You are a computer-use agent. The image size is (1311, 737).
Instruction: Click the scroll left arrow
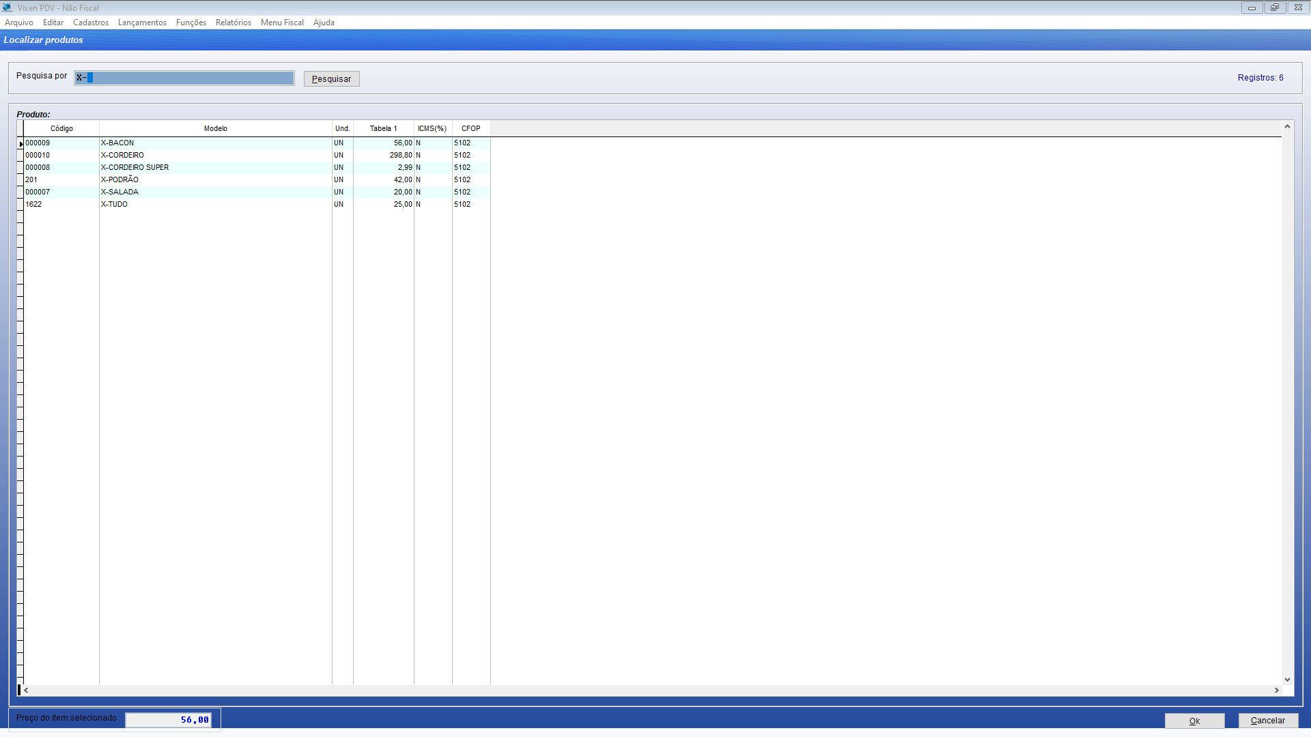coord(26,691)
